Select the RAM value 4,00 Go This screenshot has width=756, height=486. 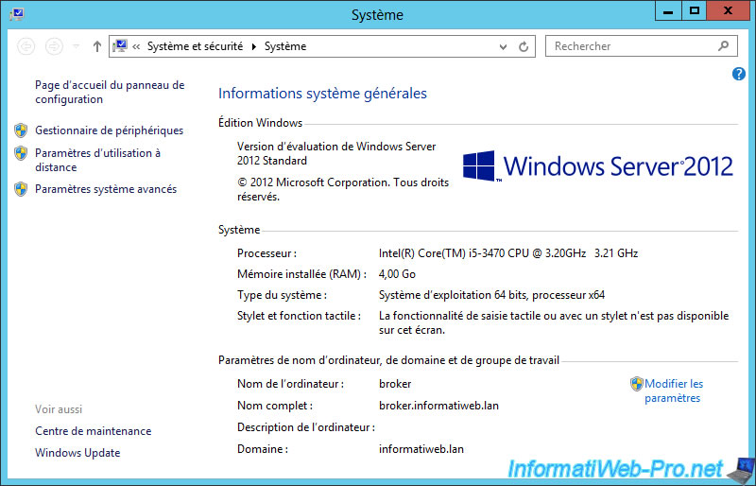[397, 274]
